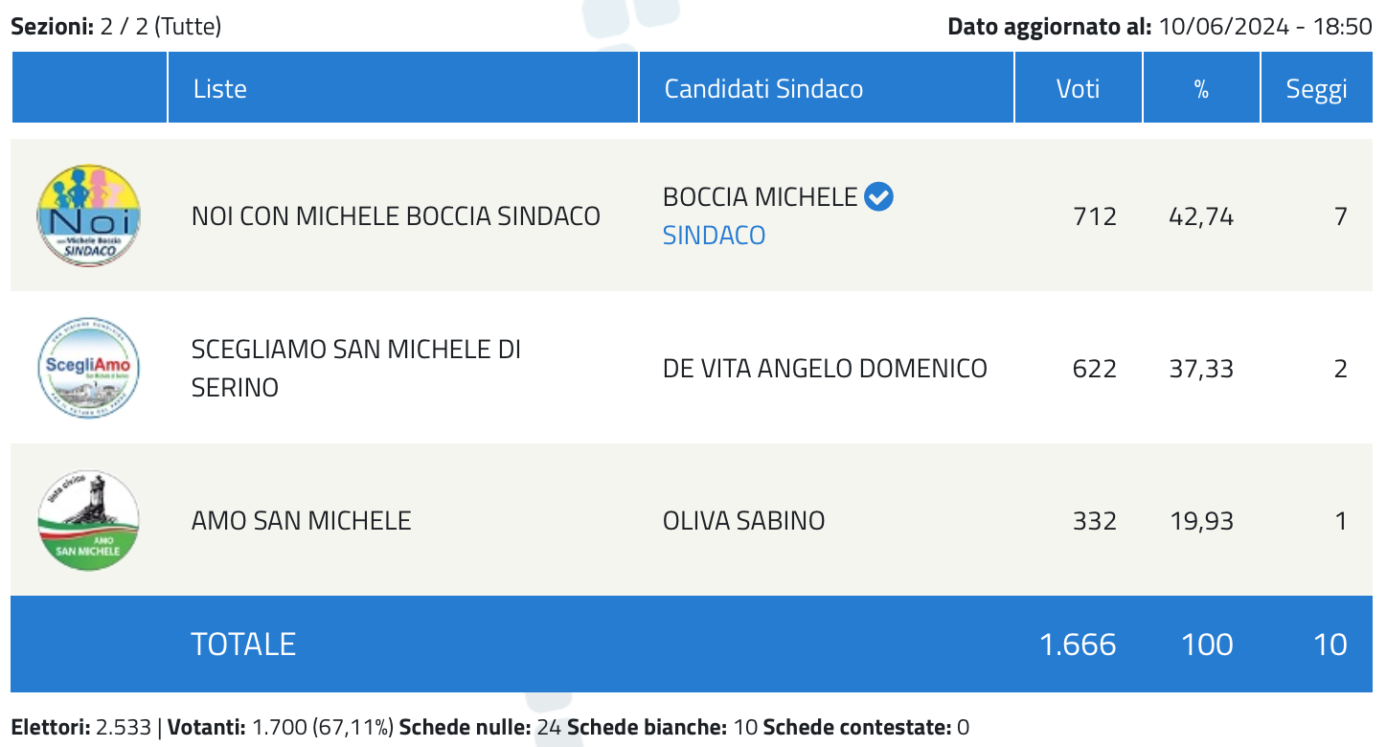This screenshot has width=1387, height=747.
Task: Click the list name NOI CON MICHELE BOCCIA SINDACO
Action: (x=396, y=216)
